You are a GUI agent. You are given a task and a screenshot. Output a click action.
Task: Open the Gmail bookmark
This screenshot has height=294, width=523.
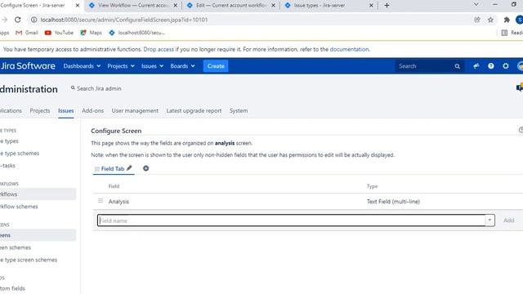click(x=27, y=33)
